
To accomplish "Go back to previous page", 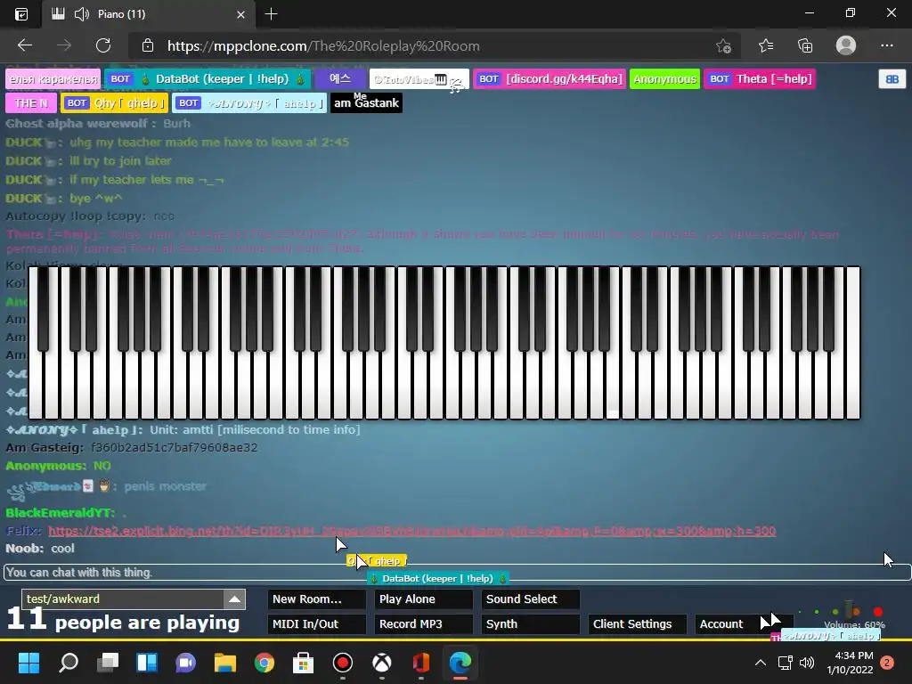I will click(24, 45).
